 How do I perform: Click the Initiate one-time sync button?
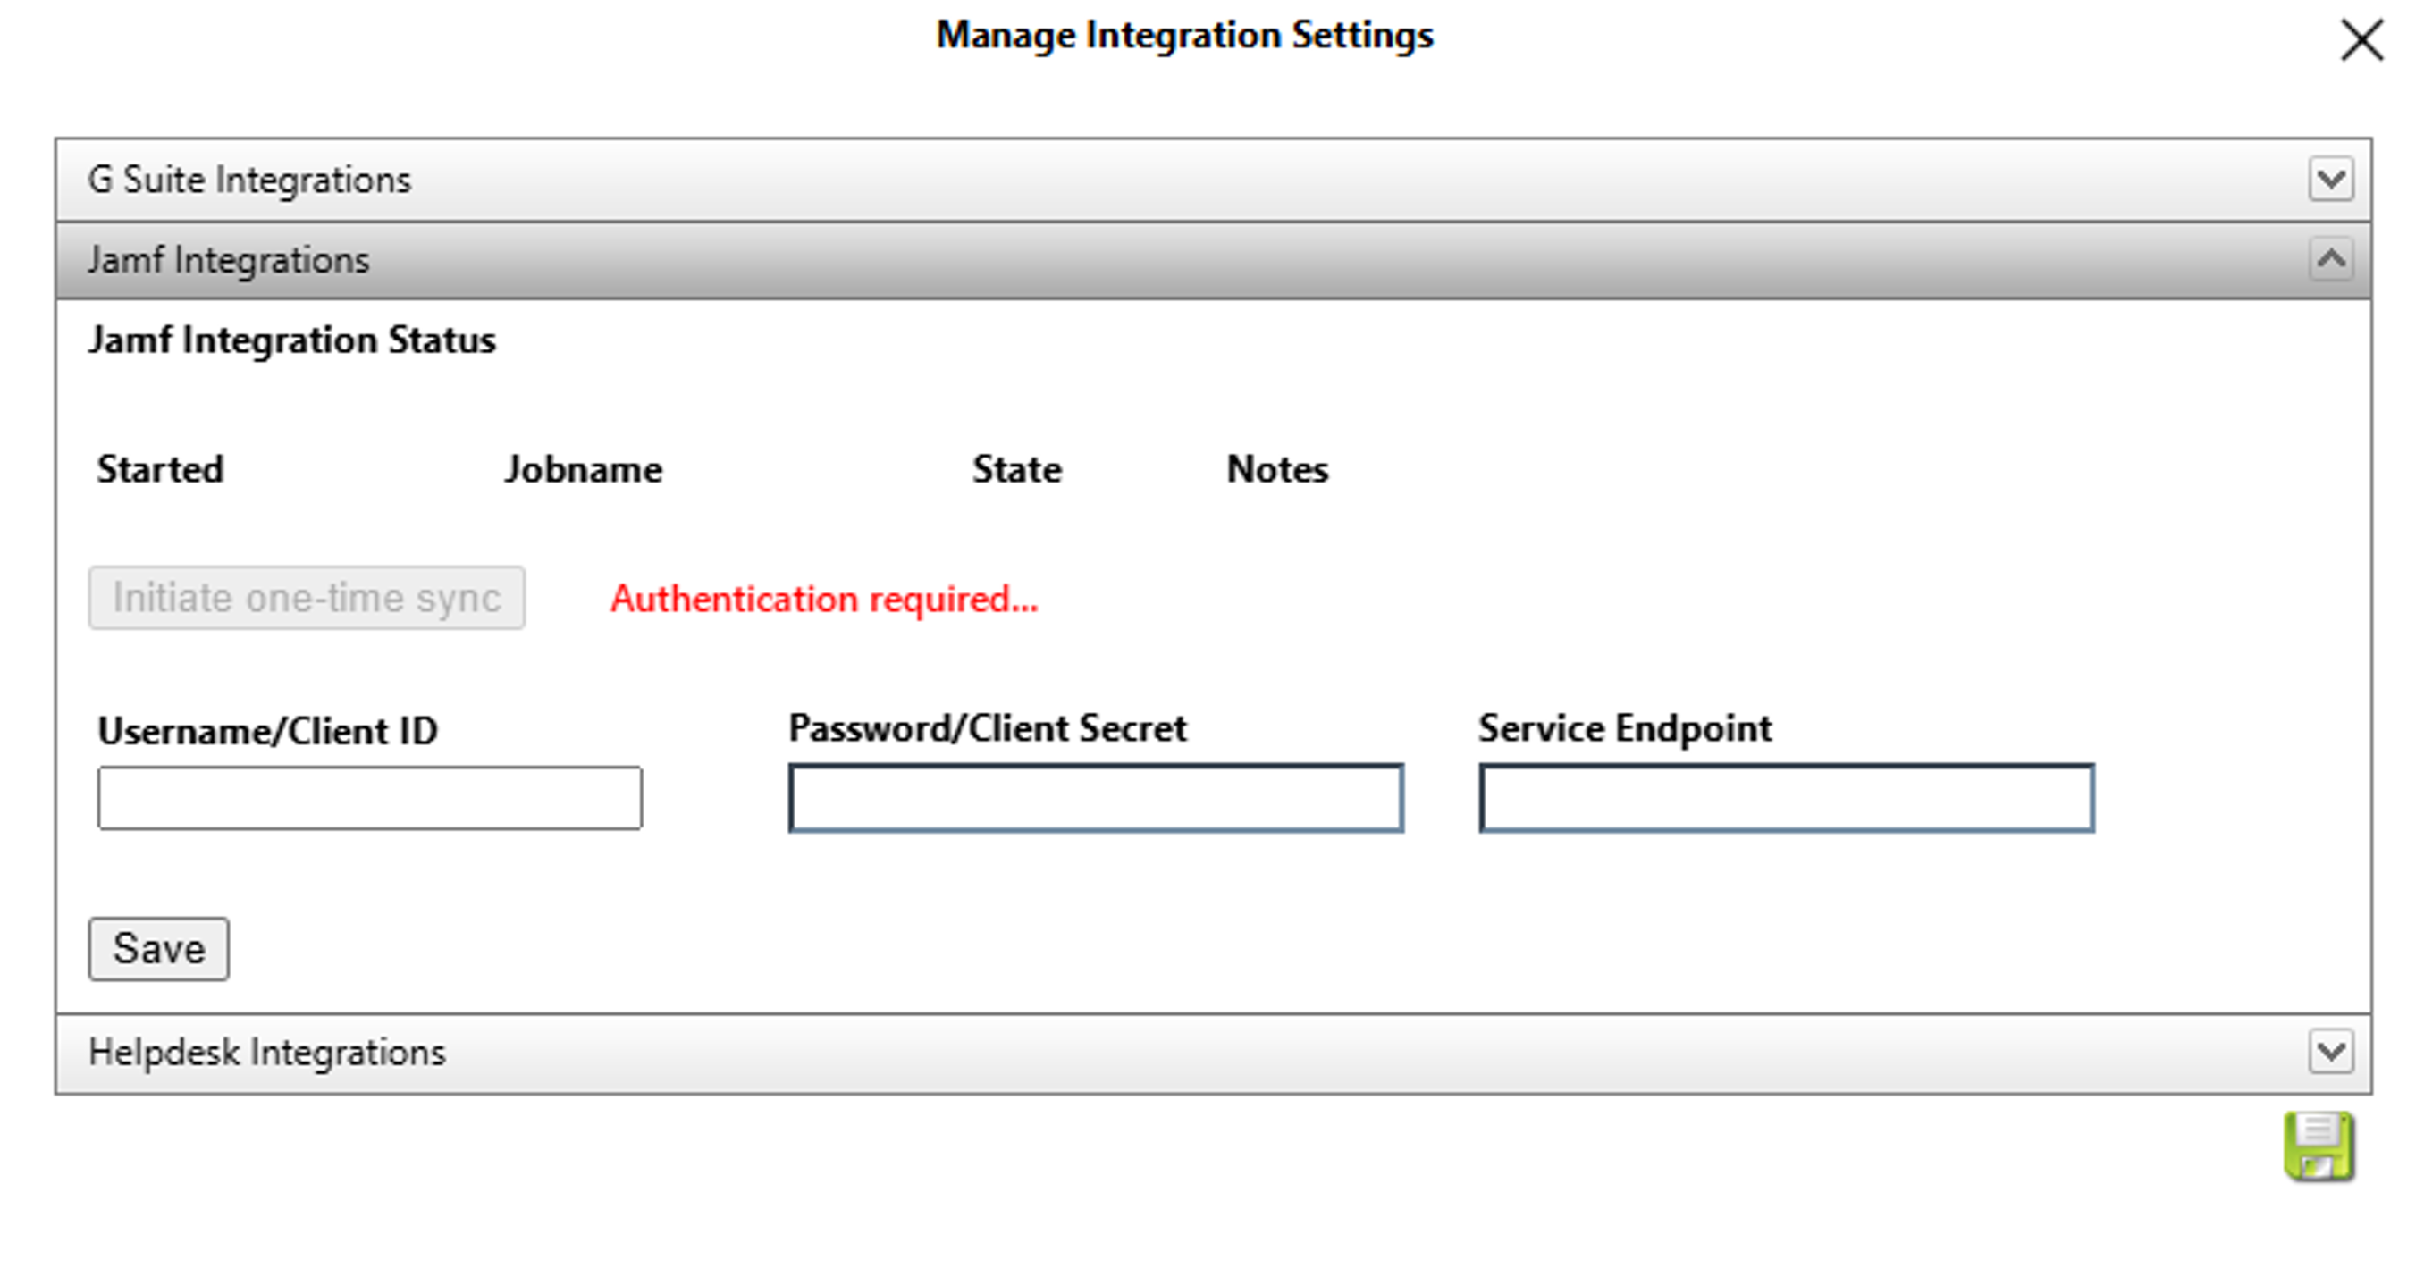307,597
